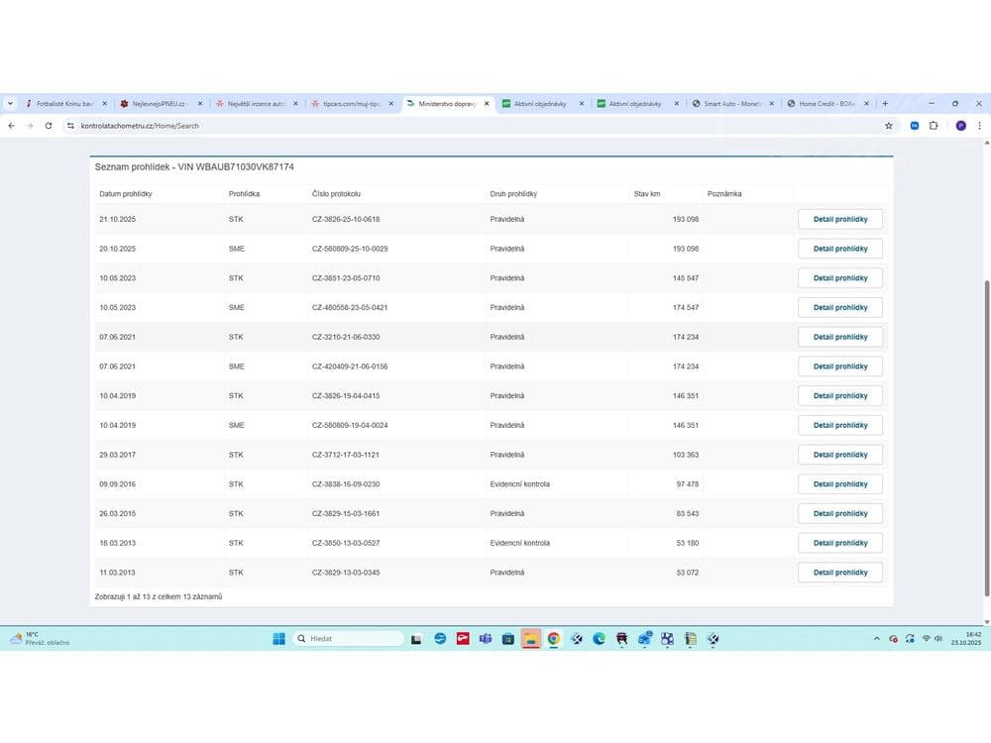991x743 pixels.
Task: Open a new browser tab with plus
Action: (x=885, y=103)
